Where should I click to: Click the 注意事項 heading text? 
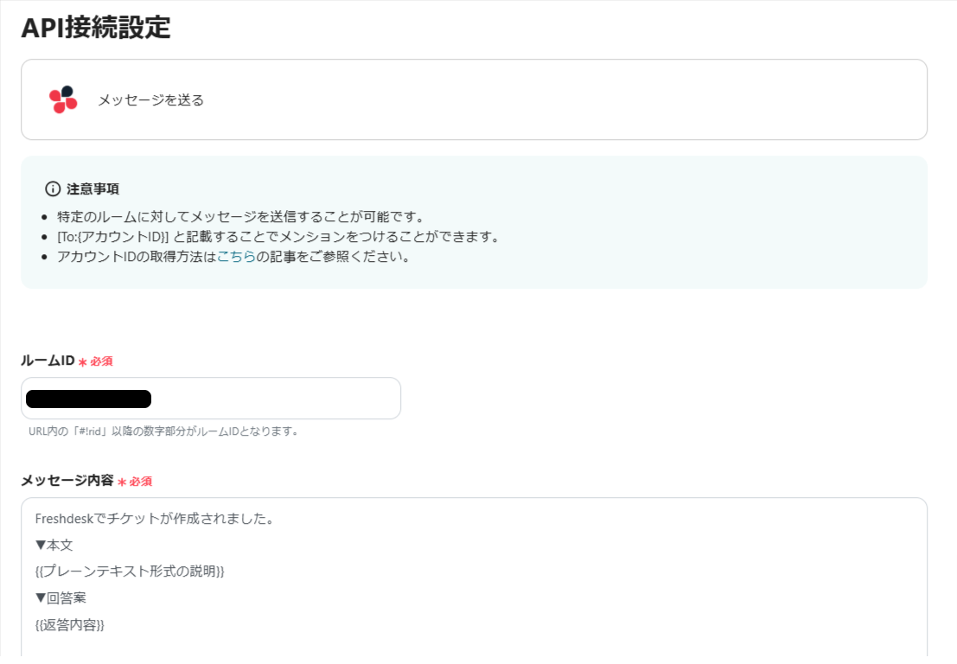[x=93, y=189]
